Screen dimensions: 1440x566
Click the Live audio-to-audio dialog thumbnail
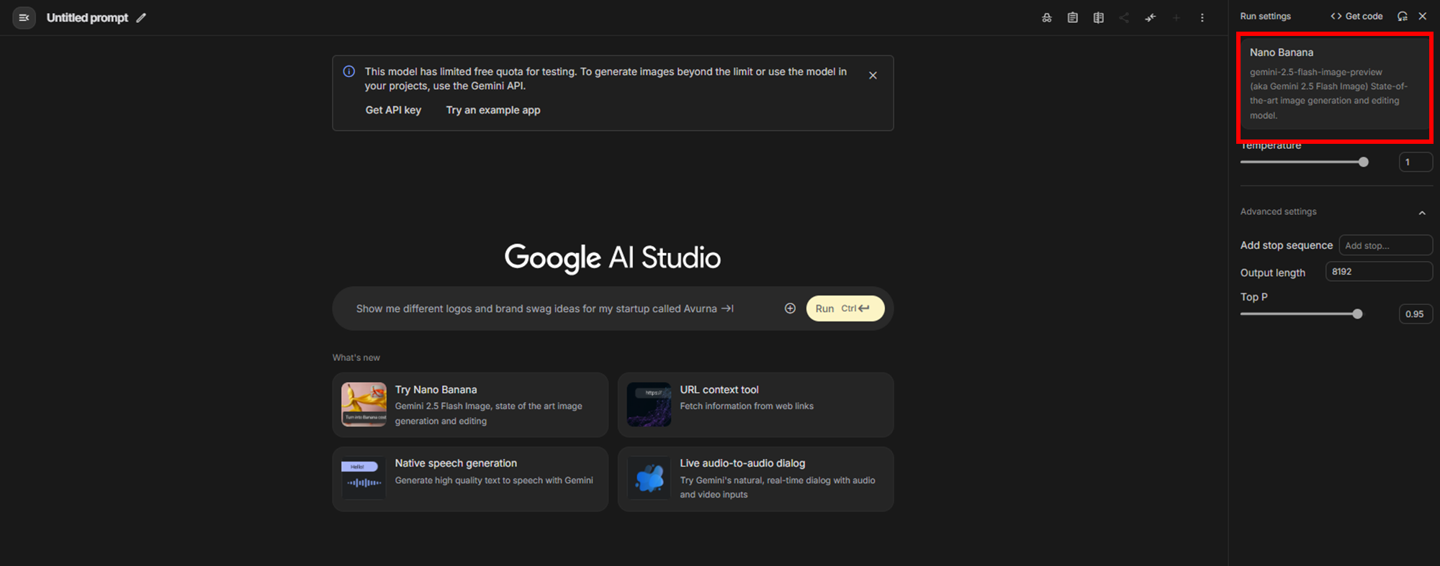coord(649,478)
